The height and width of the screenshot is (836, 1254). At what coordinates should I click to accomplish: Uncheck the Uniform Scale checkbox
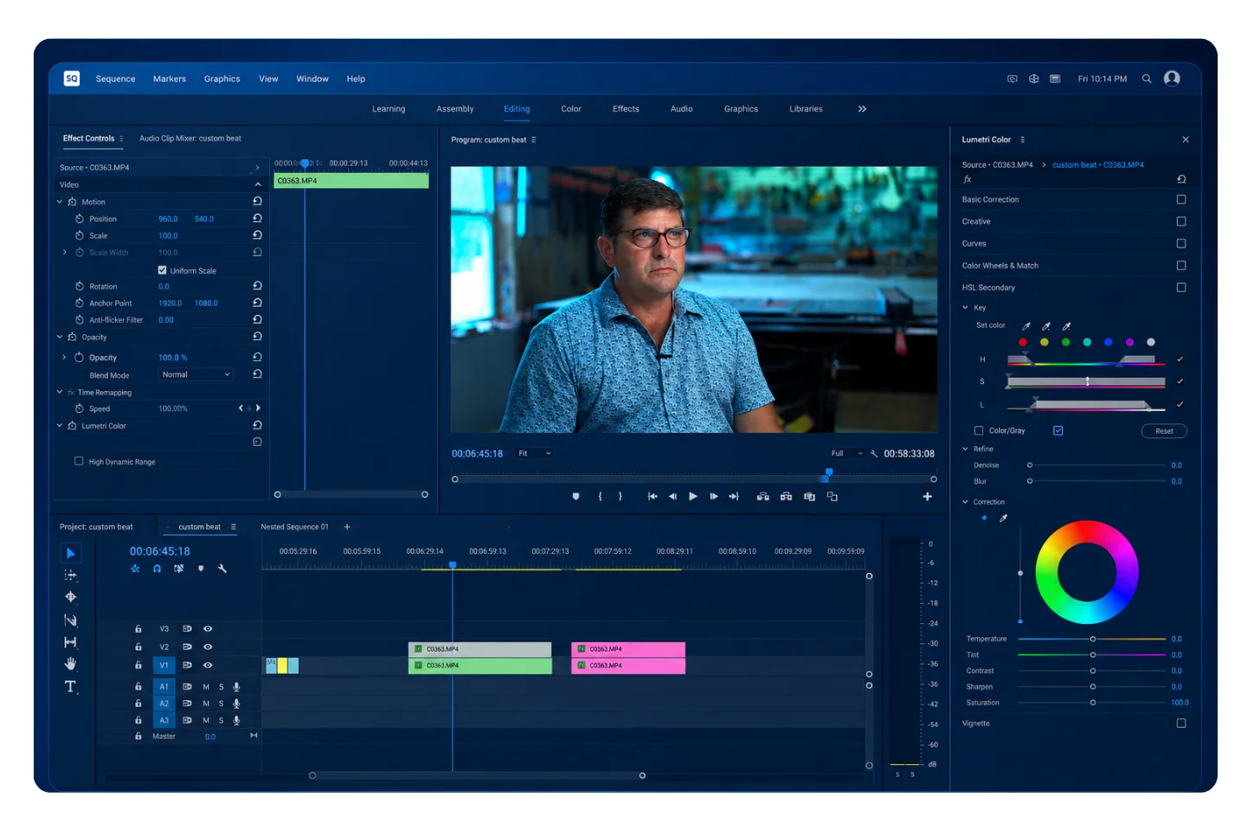click(x=162, y=270)
